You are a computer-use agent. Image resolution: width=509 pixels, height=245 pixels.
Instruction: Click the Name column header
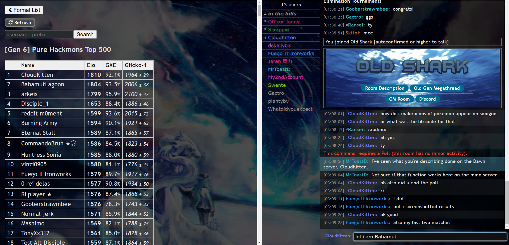(52, 65)
